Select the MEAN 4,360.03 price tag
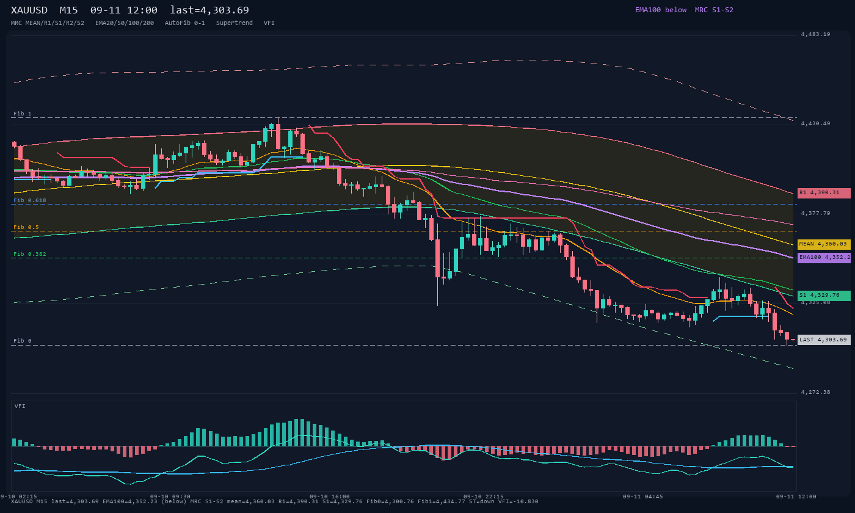 (824, 244)
